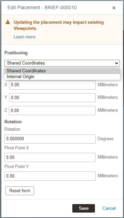Click the Pivot Point X input
The height and width of the screenshot is (218, 124).
coord(50,157)
